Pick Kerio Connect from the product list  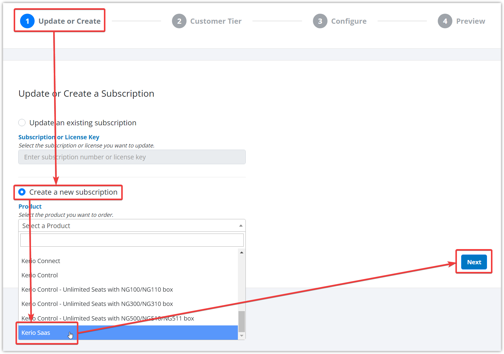(128, 261)
